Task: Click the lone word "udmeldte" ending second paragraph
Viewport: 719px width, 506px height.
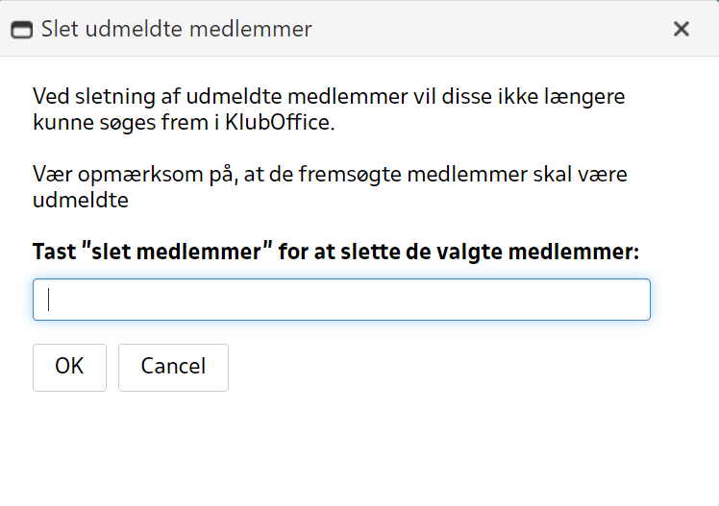Action: coord(81,202)
